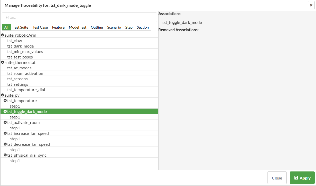Screen dimensions: 316x186
Task: Collapse the suite_thermostat chevron
Action: (3, 62)
